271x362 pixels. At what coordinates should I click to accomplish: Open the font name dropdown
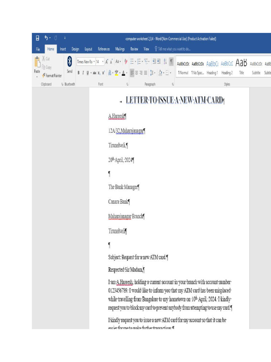(x=94, y=62)
